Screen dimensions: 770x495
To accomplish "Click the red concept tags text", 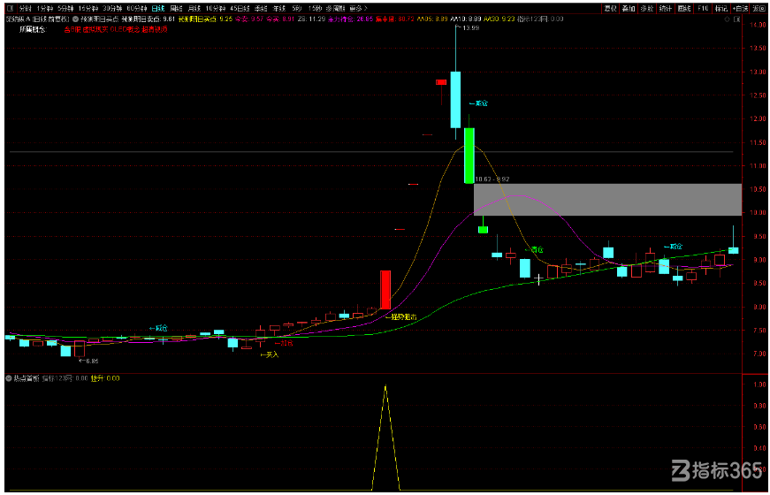I will 116,29.
